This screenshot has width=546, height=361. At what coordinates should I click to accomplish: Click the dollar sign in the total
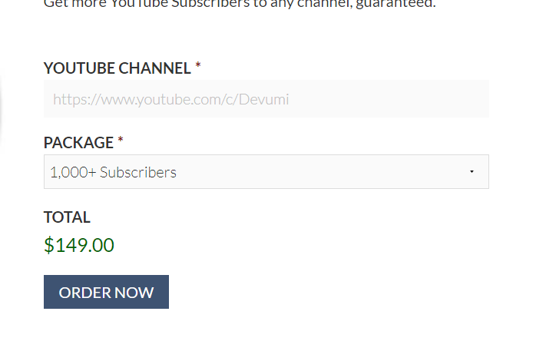pos(49,245)
